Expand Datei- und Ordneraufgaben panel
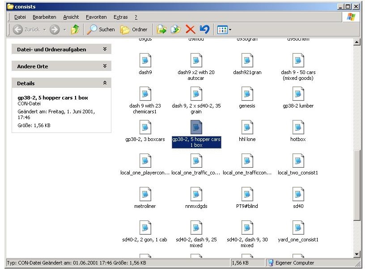This screenshot has width=365, height=269. pos(105,49)
